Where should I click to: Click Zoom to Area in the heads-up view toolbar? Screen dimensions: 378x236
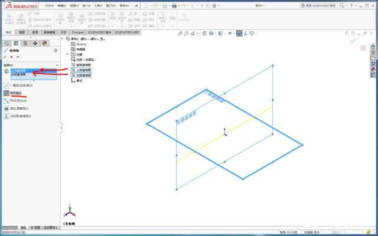point(186,34)
